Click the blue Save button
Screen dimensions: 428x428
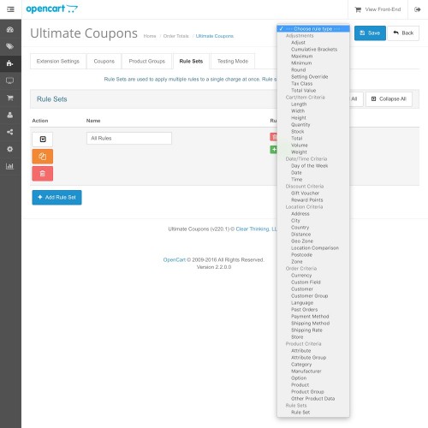370,33
